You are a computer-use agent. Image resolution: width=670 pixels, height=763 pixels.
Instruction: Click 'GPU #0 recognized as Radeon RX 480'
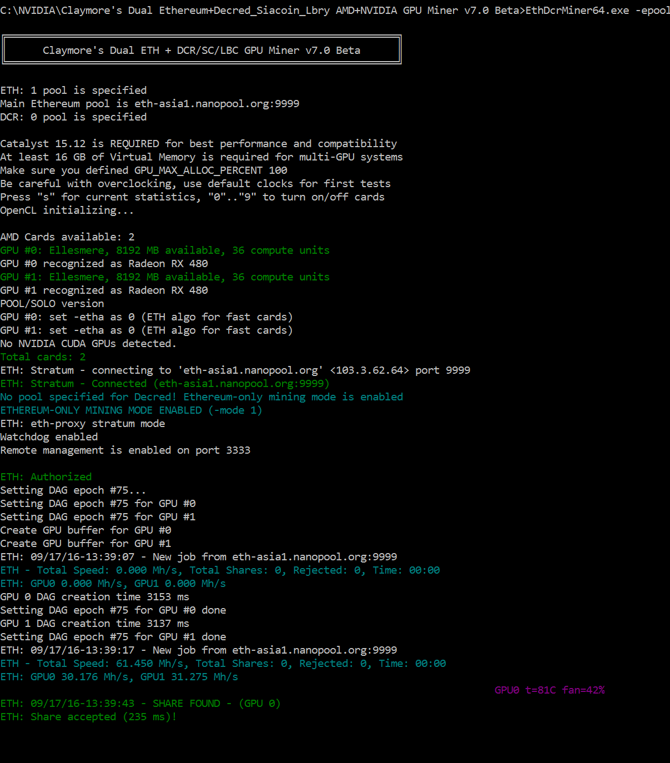[104, 264]
